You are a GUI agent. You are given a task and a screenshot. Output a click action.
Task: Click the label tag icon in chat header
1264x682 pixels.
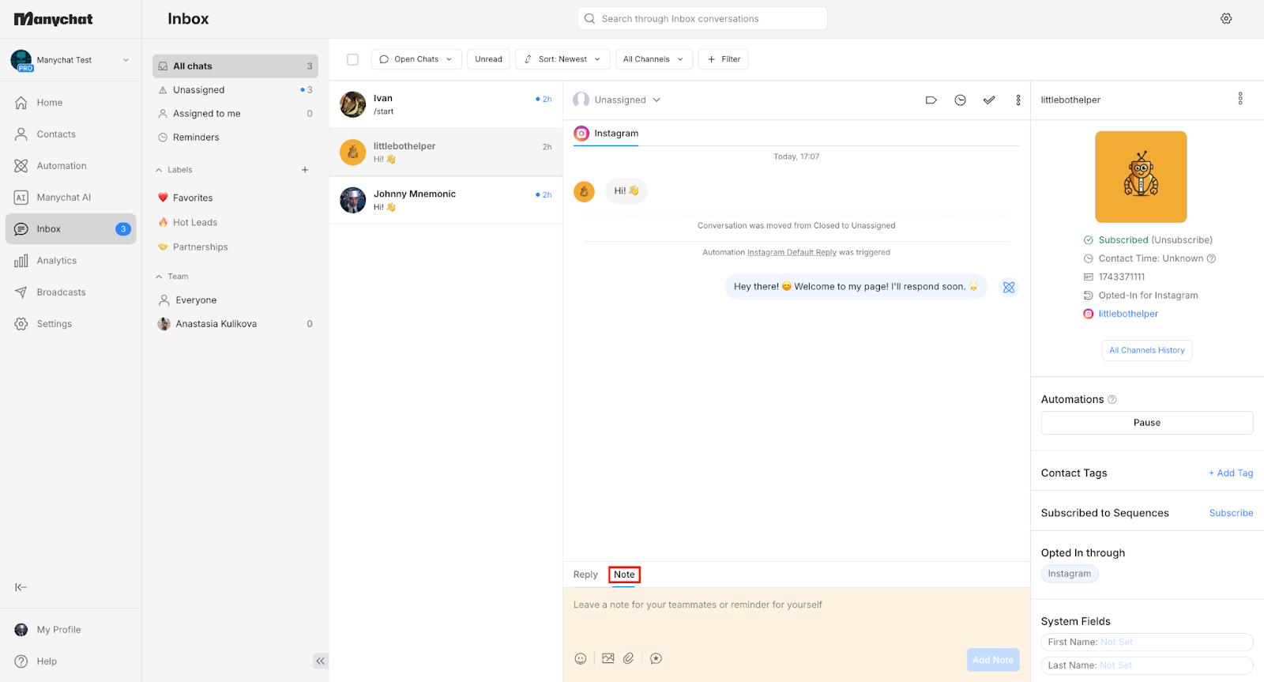(x=931, y=100)
